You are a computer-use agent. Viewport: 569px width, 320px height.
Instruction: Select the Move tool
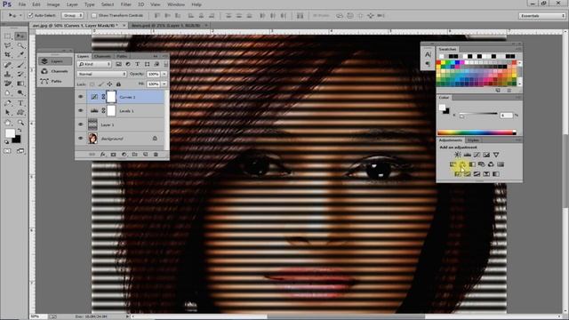point(20,36)
